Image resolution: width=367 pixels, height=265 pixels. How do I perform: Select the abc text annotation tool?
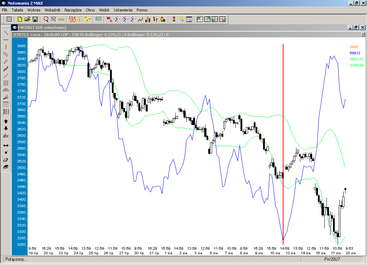tap(6, 136)
